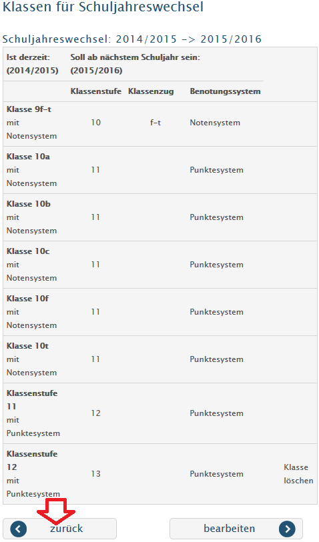Select the Klasse 10t row label

[27, 346]
